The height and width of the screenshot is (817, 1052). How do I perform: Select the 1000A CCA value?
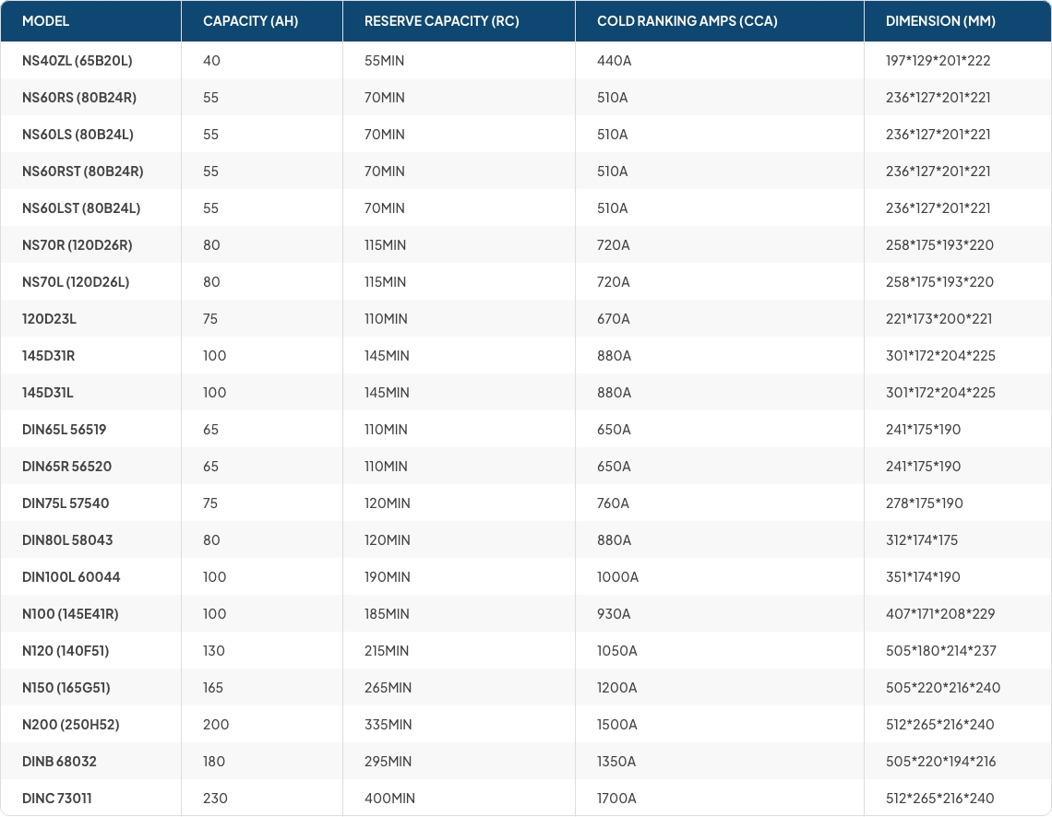617,577
